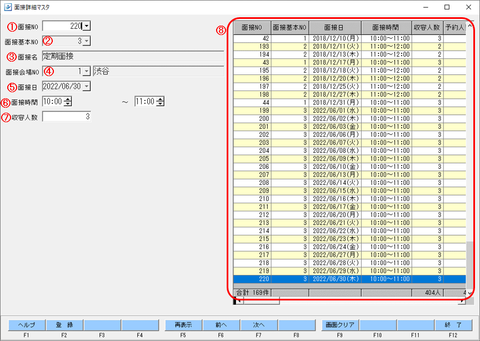Sort by 面接NO column header
This screenshot has width=480, height=341.
tap(252, 28)
